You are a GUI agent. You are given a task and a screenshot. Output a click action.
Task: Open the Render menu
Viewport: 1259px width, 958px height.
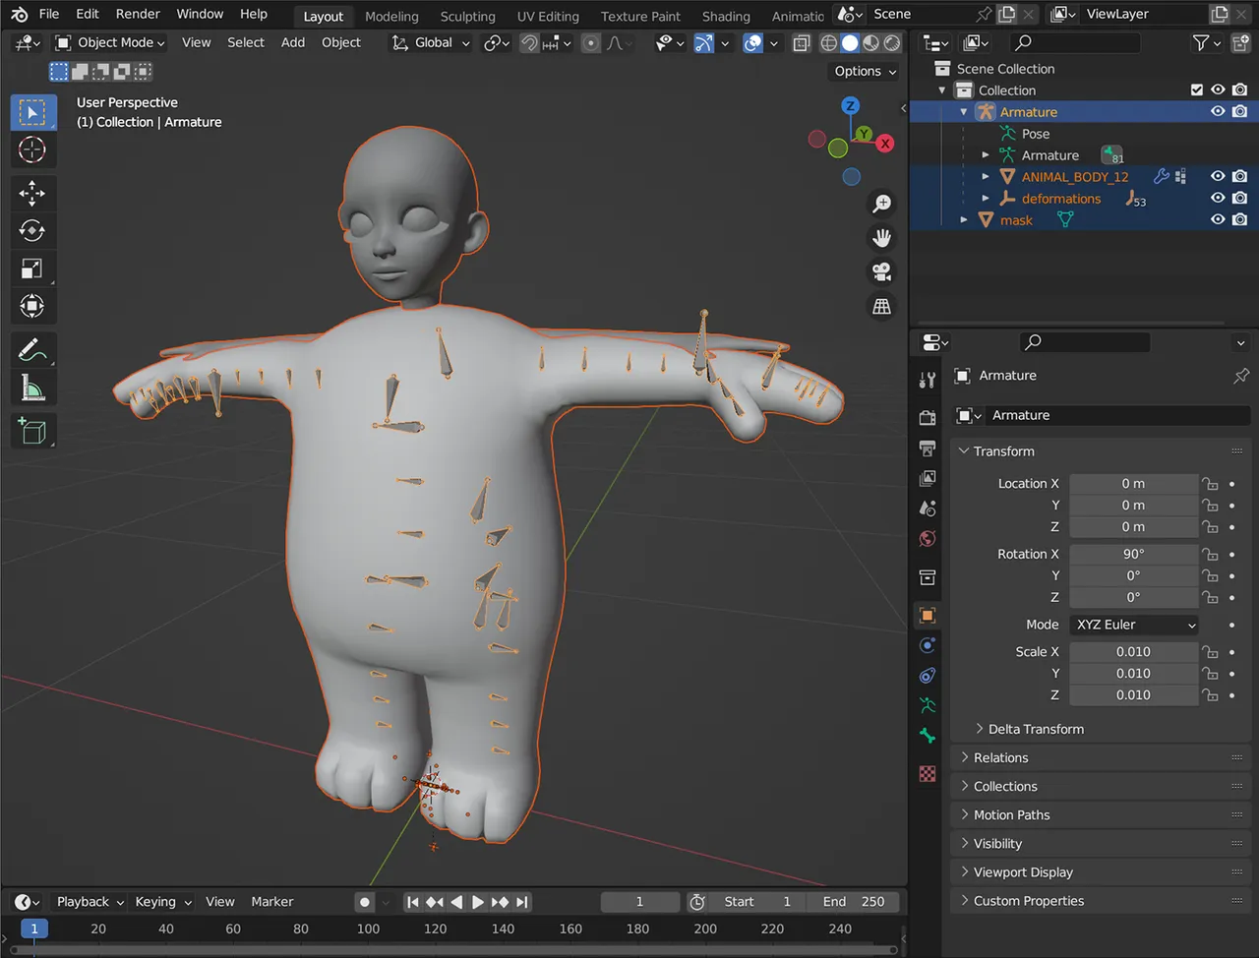137,14
